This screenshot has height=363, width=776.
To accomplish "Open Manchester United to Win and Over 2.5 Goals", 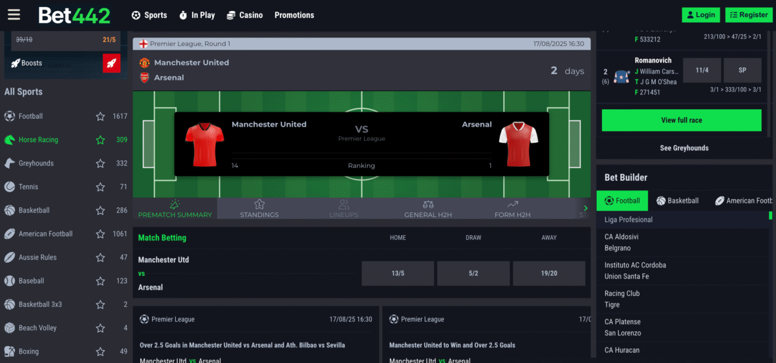I will click(x=453, y=346).
